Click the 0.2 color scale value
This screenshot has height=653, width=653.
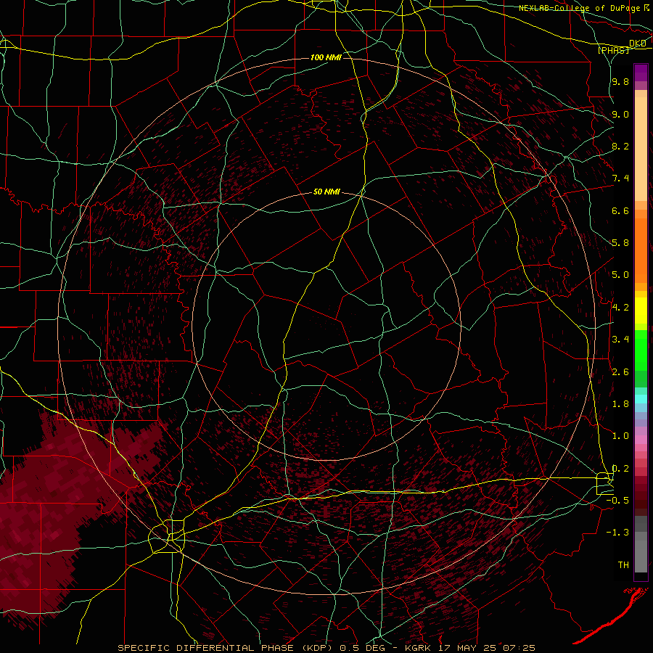pyautogui.click(x=620, y=468)
